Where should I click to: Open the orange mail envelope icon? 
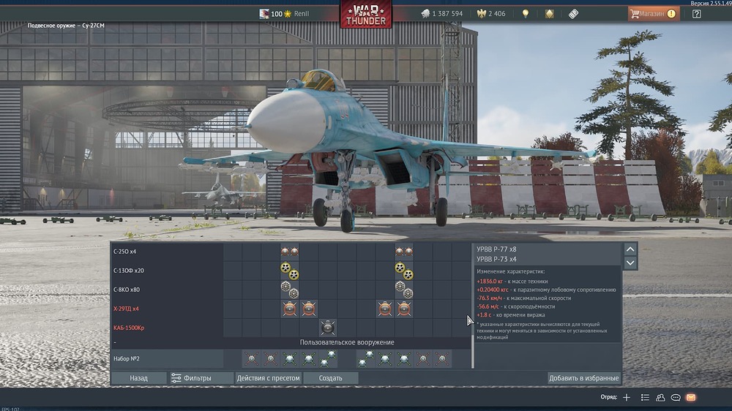click(x=690, y=397)
